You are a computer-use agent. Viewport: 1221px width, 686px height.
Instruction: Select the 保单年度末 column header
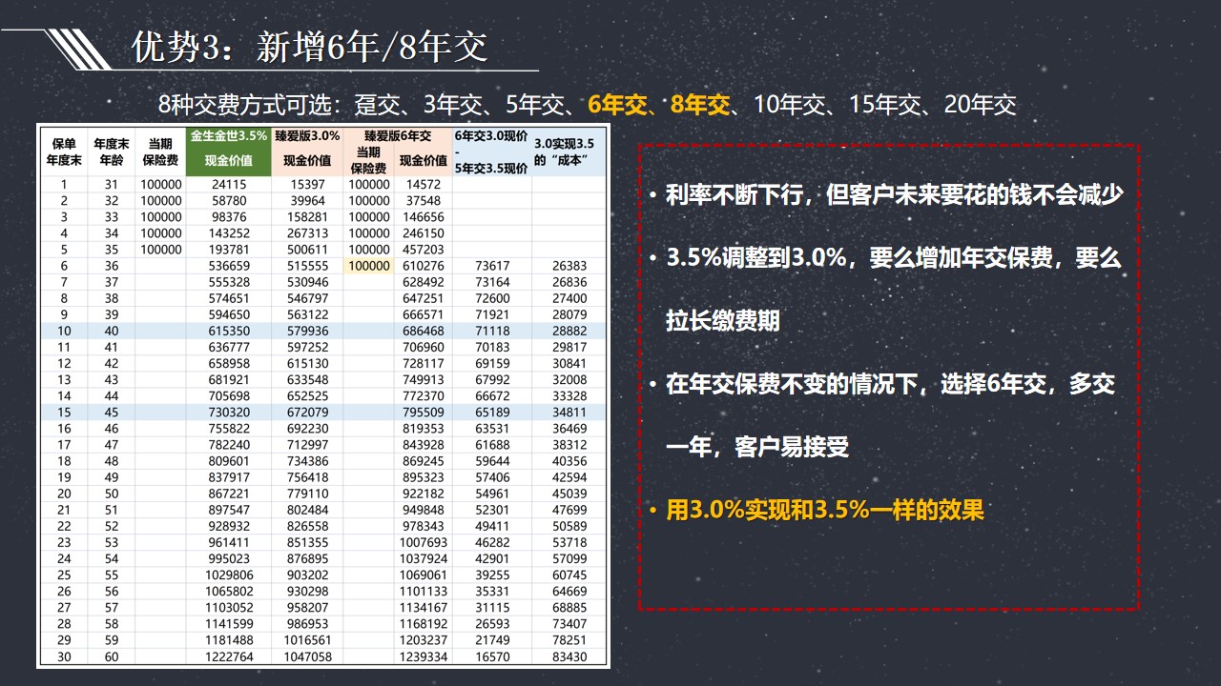[64, 151]
